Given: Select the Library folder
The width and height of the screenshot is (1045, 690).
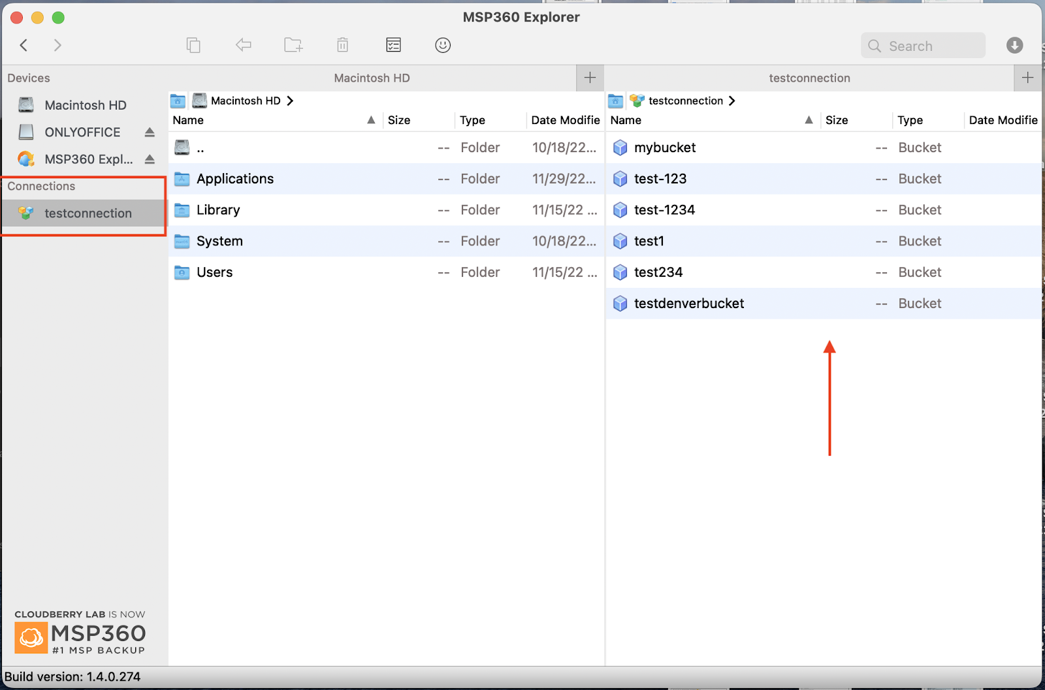Looking at the screenshot, I should 386,210.
